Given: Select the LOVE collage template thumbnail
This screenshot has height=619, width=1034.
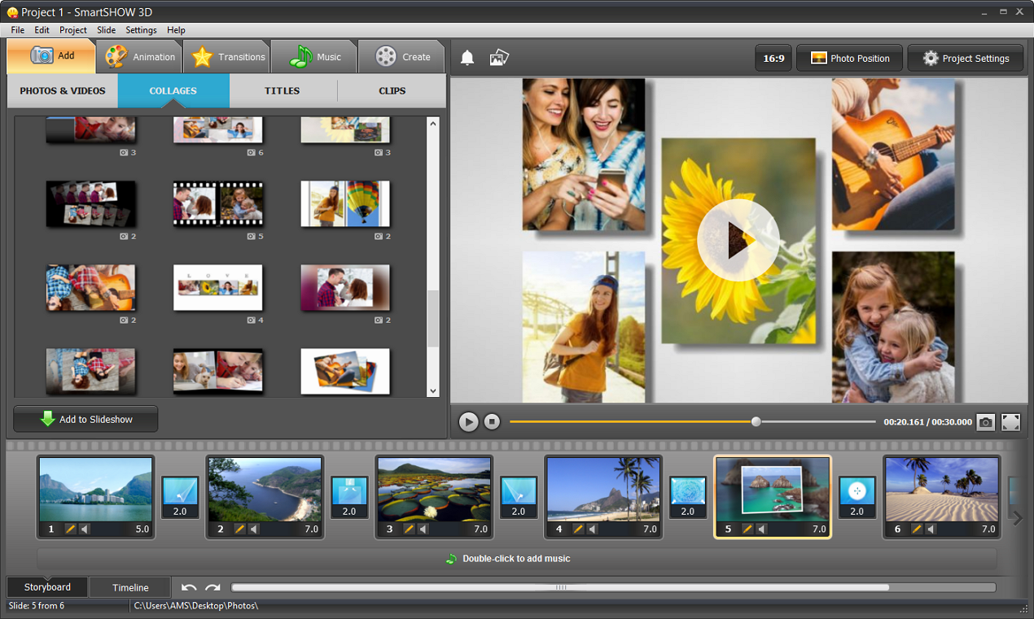Looking at the screenshot, I should 217,286.
